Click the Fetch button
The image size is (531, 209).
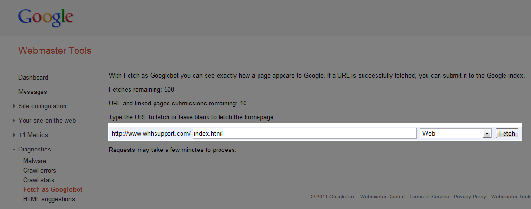coord(507,134)
